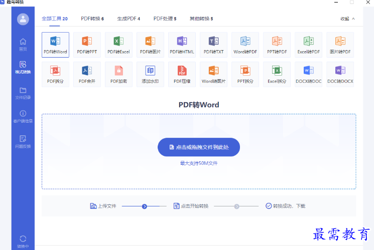Switch to 其他转换 tab
The height and width of the screenshot is (250, 374).
click(201, 19)
